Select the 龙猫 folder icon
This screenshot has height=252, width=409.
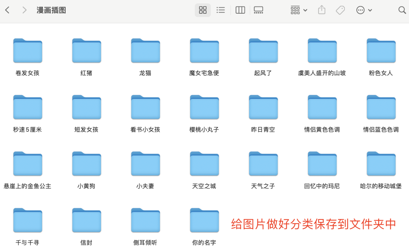pos(145,51)
